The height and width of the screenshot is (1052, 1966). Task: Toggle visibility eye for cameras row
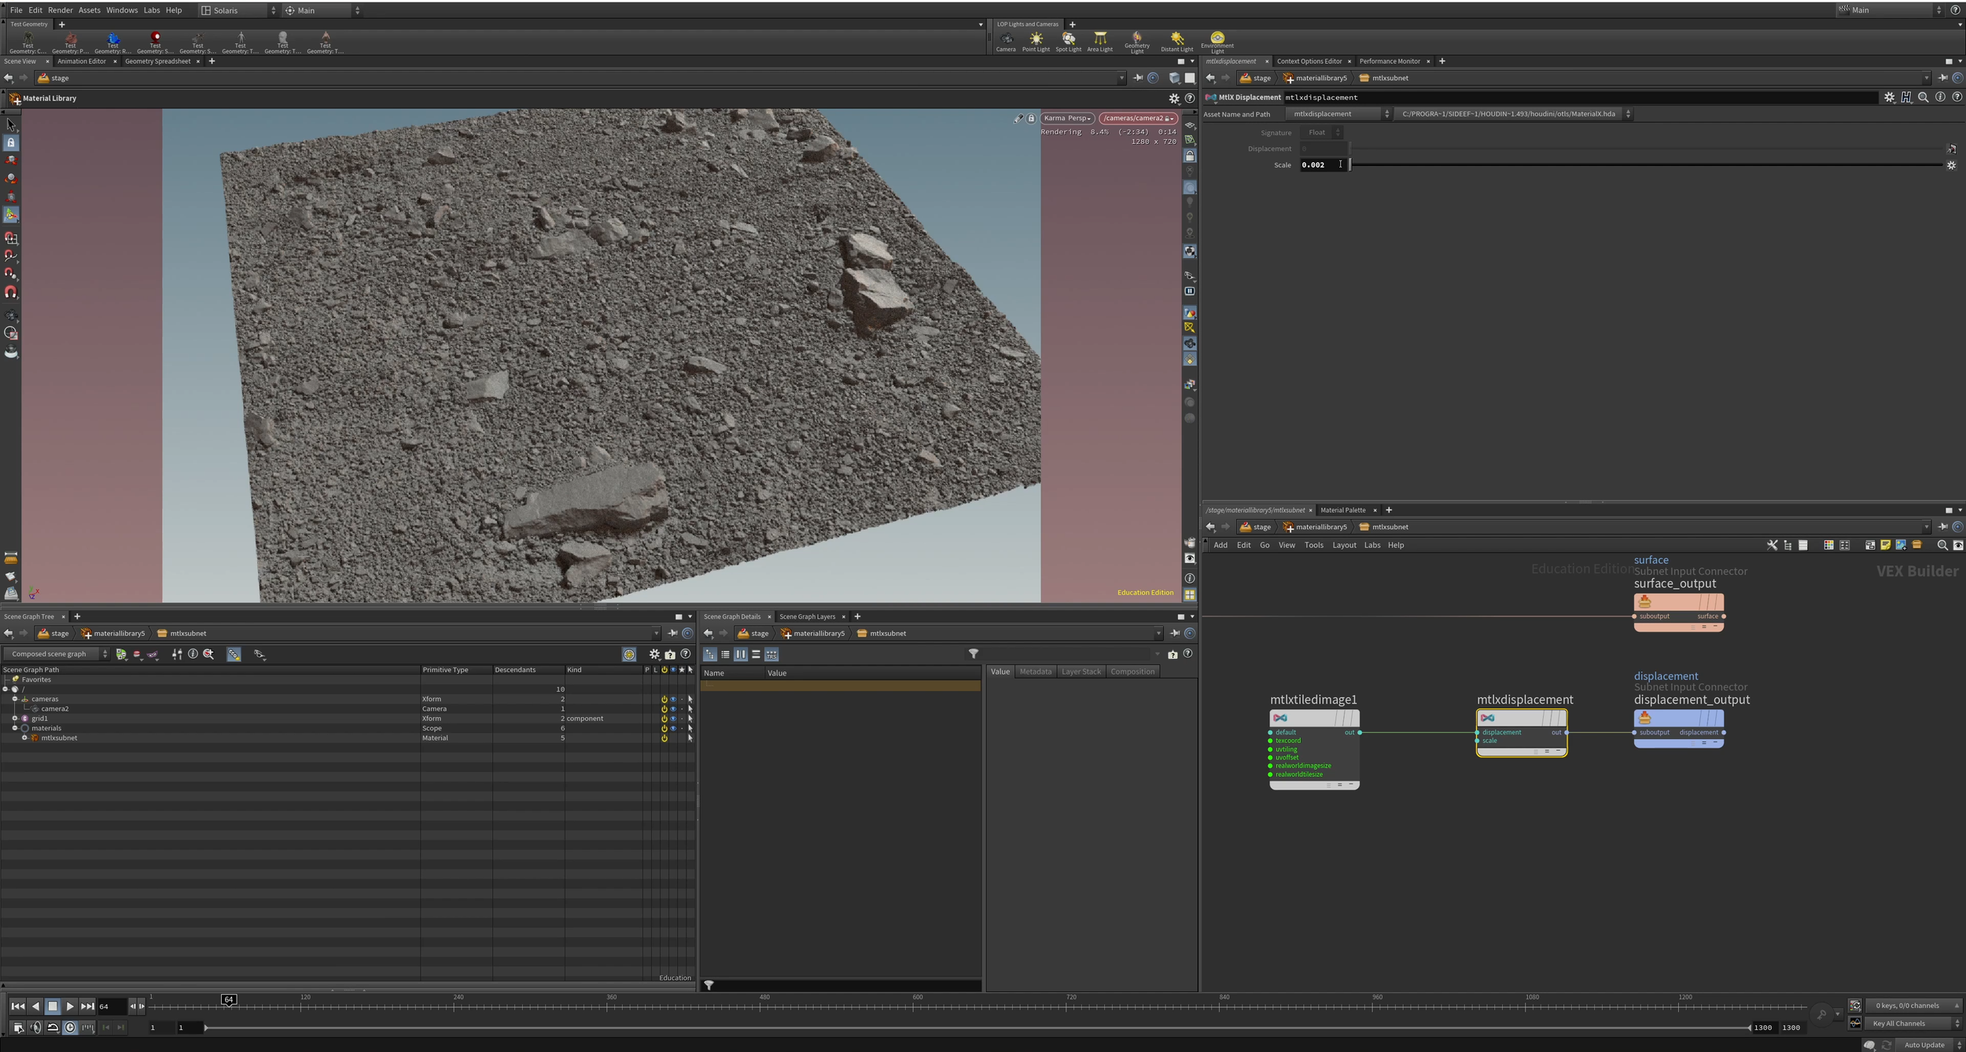pos(672,699)
